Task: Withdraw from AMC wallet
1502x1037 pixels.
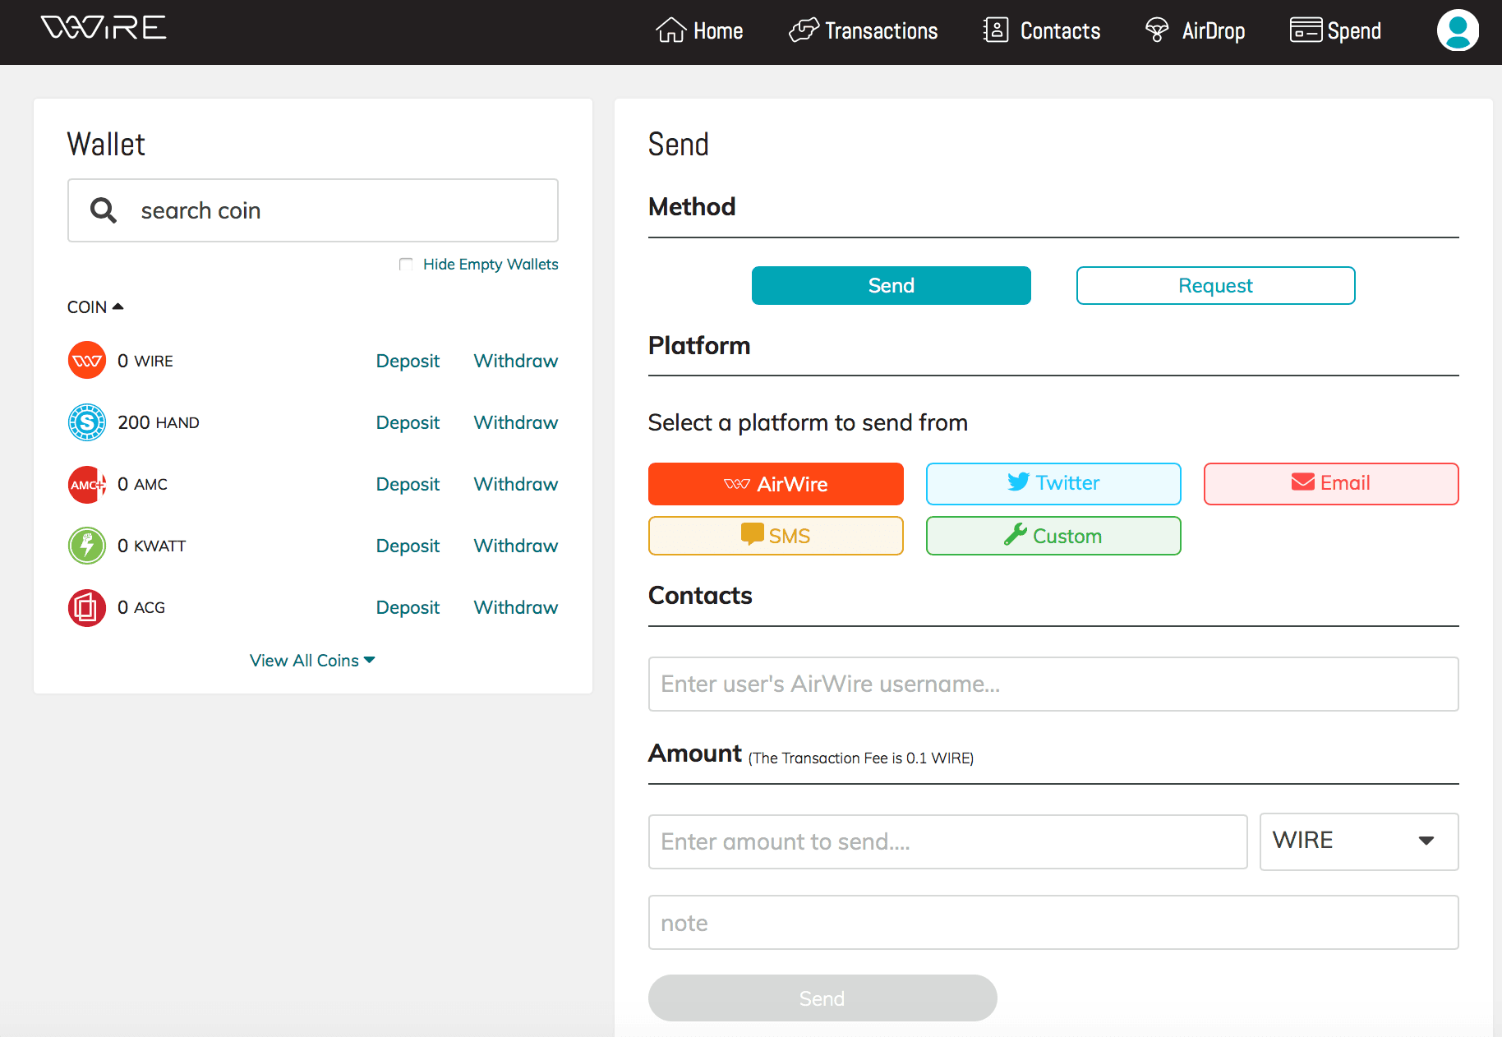Action: tap(516, 484)
